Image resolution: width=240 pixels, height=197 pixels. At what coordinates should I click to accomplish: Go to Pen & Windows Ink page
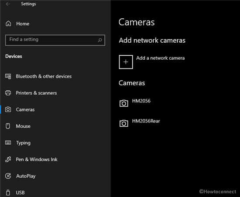click(37, 160)
